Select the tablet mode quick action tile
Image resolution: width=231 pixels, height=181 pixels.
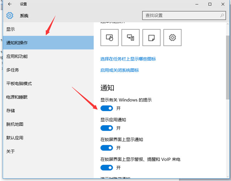click(x=109, y=38)
